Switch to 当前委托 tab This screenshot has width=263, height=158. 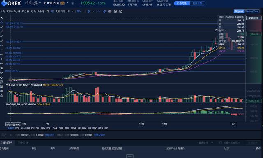(6, 142)
